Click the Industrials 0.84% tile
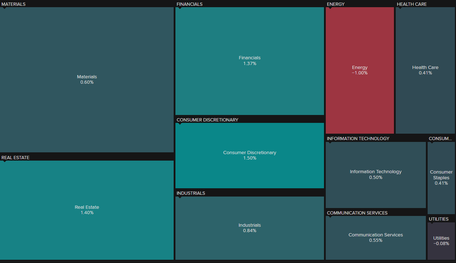This screenshot has width=456, height=263. [x=249, y=228]
